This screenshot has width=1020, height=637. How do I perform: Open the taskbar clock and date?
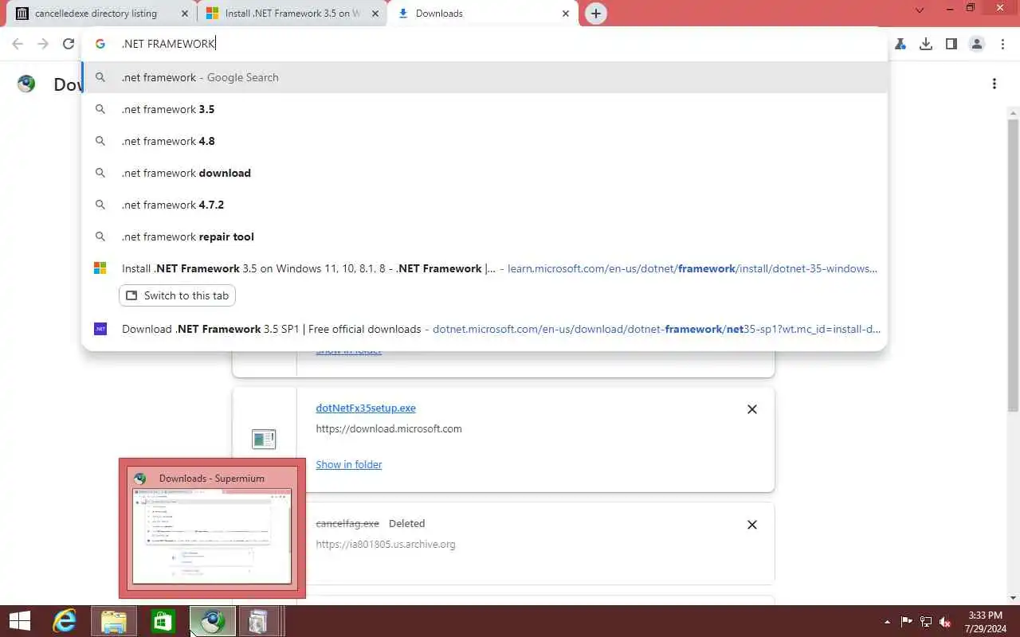(x=985, y=622)
